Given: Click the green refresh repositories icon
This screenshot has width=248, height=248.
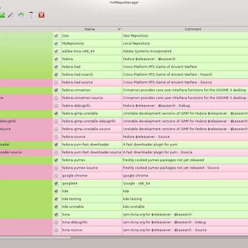Looking at the screenshot, I should click(20, 15).
